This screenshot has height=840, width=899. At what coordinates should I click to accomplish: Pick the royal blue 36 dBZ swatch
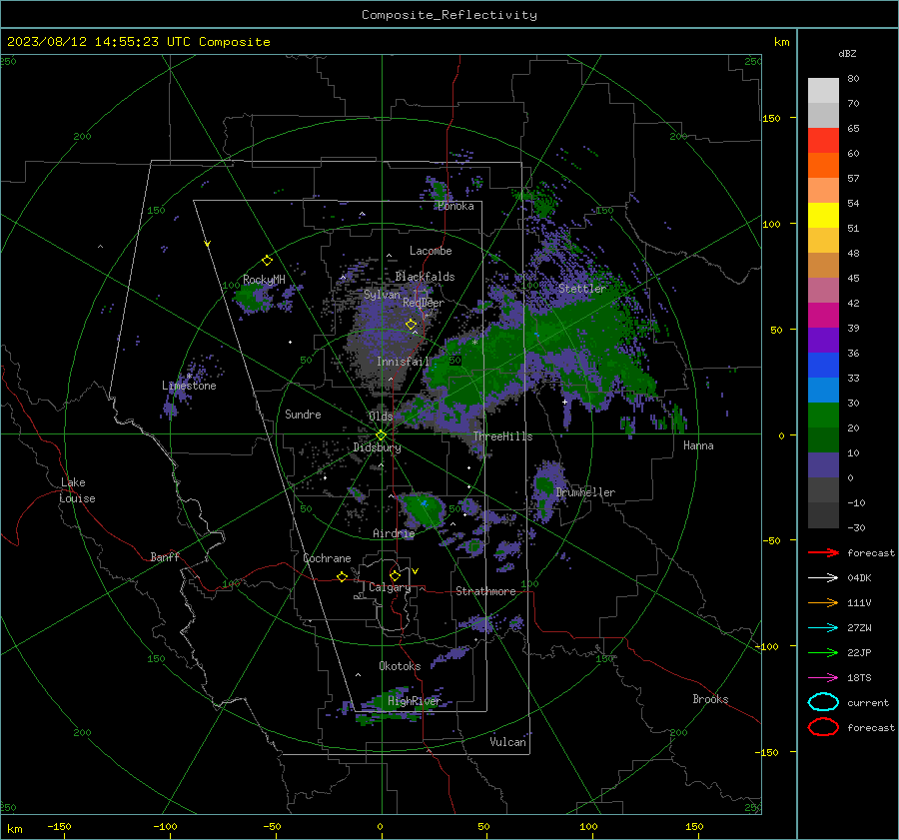pyautogui.click(x=823, y=365)
